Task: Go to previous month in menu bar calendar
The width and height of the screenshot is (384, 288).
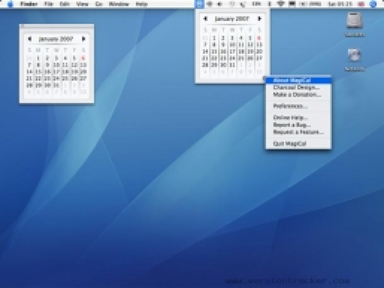Action: [x=205, y=18]
